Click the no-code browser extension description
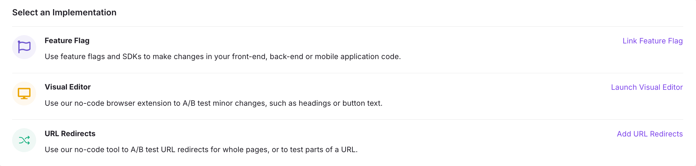This screenshot has height=166, width=696. point(214,103)
